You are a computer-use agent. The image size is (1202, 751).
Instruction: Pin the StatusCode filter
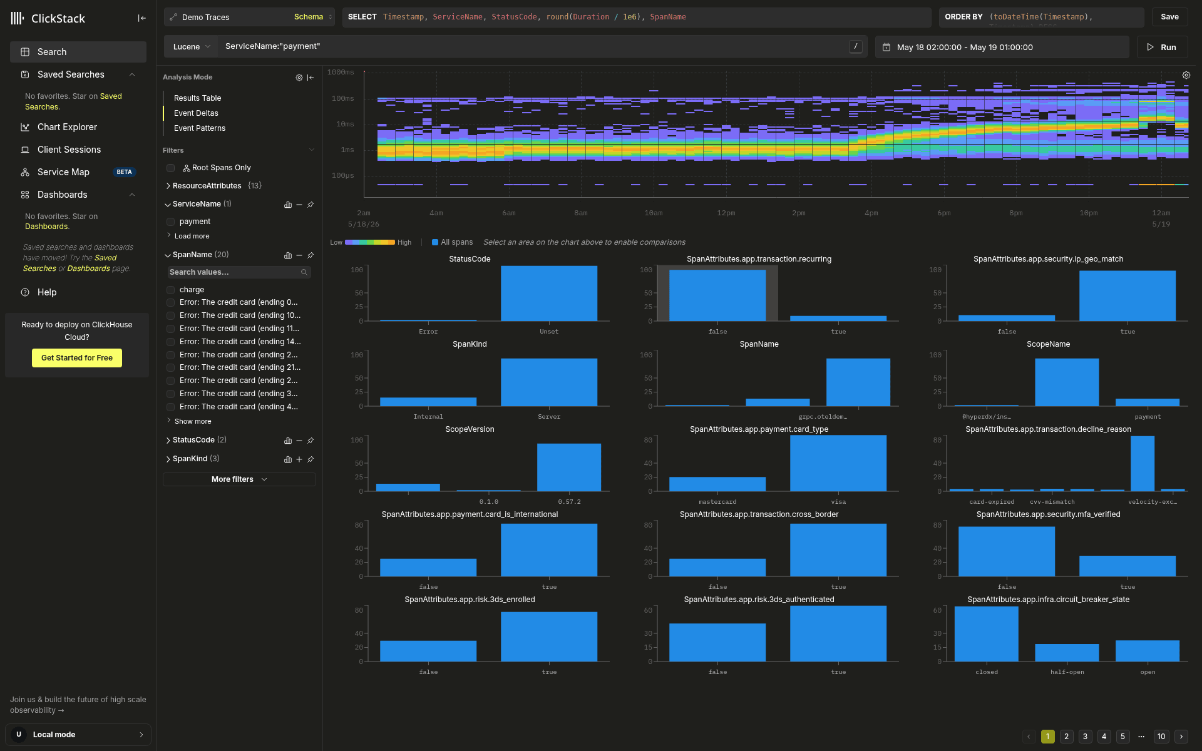point(311,441)
